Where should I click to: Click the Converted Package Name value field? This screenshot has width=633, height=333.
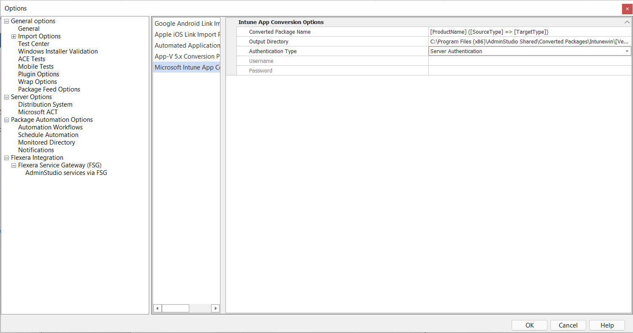click(x=527, y=32)
